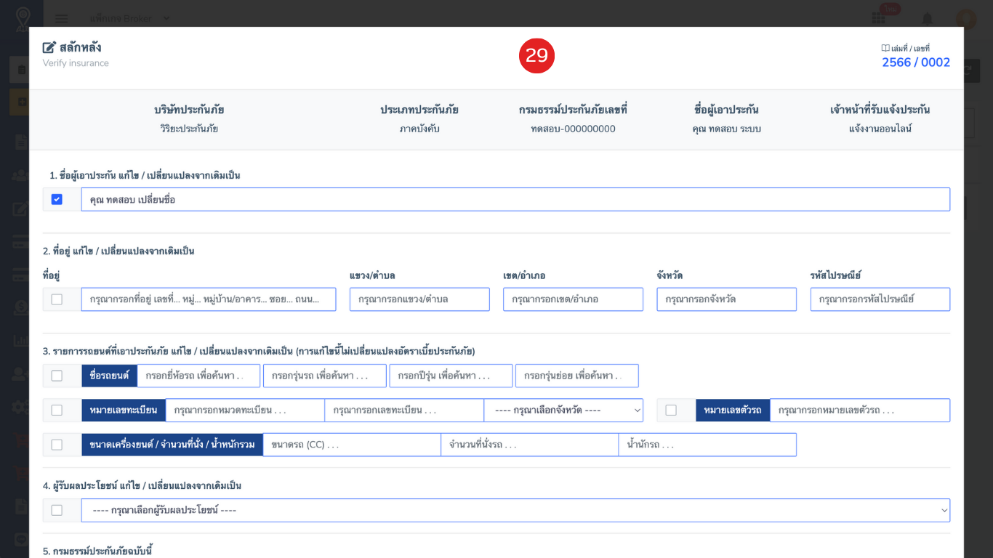Click the น้ำหนักรถ field
The height and width of the screenshot is (558, 993).
[x=707, y=445]
